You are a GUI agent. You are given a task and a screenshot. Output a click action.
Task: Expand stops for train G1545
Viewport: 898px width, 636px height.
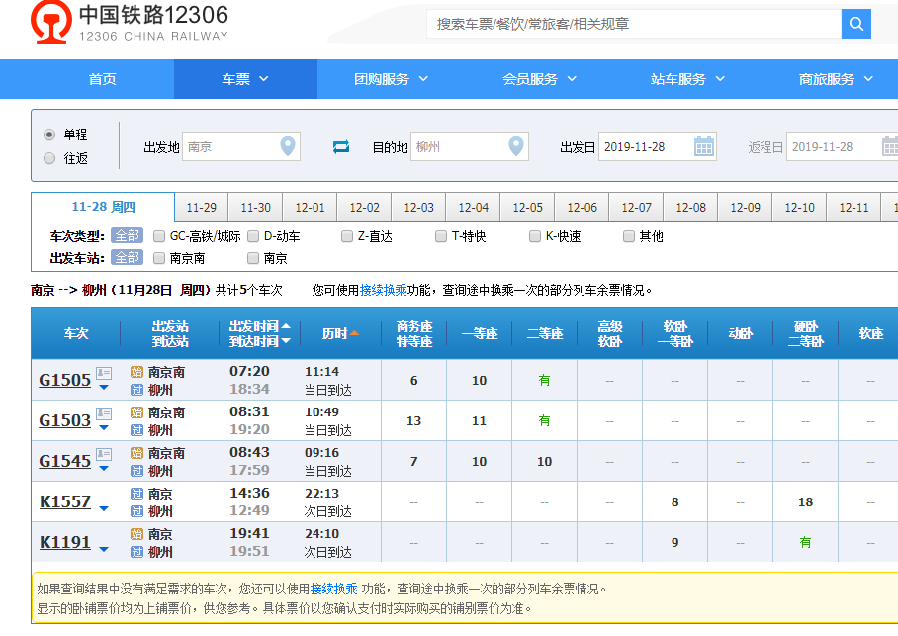click(104, 469)
